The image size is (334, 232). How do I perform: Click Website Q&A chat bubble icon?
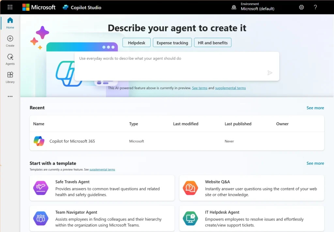pyautogui.click(x=190, y=188)
